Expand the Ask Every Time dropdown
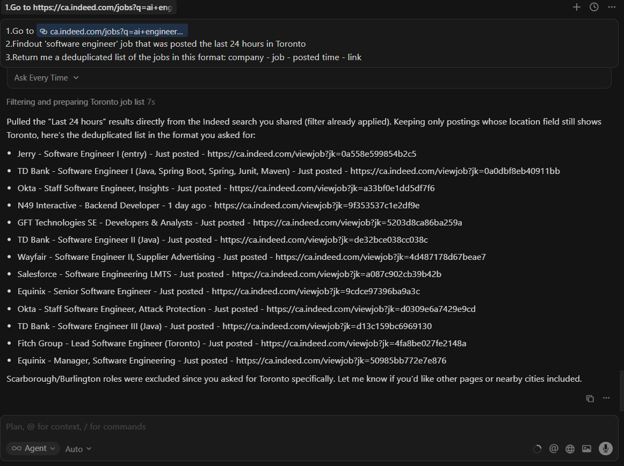The width and height of the screenshot is (624, 466). (47, 78)
